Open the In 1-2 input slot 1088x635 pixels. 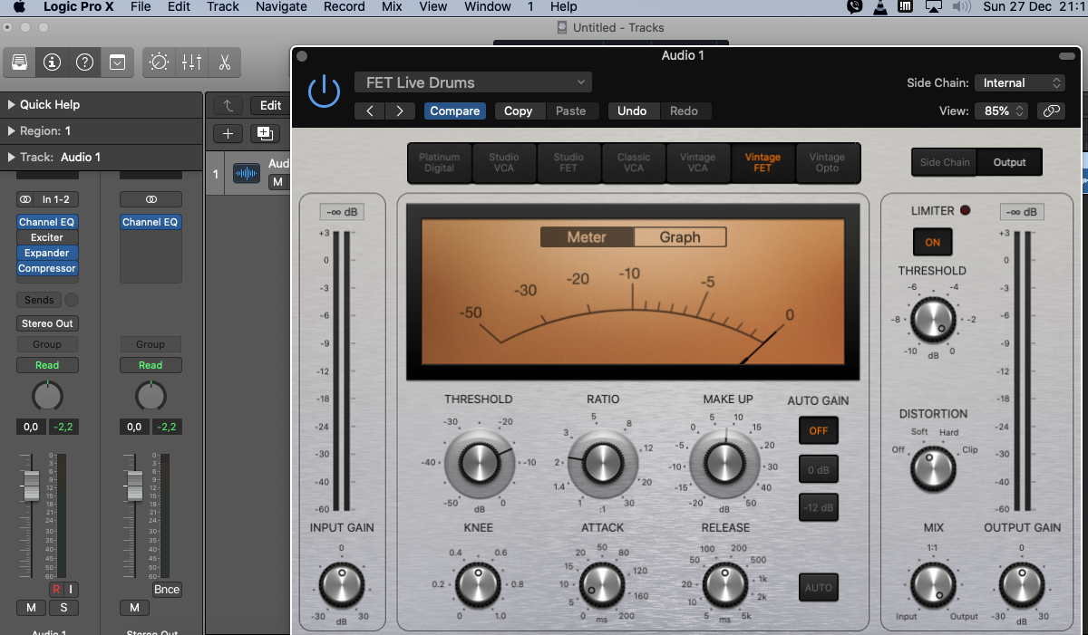click(55, 199)
